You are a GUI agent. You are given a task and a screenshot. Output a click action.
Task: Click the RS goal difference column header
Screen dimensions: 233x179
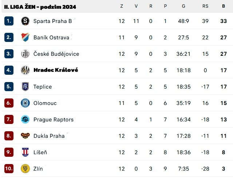click(205, 7)
